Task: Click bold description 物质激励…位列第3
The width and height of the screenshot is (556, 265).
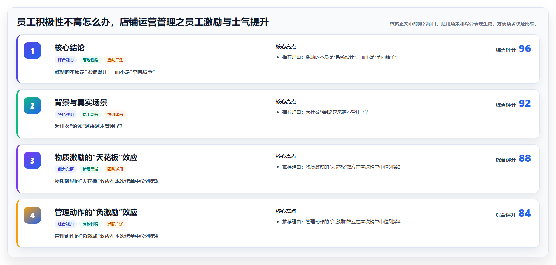Action: 106,181
